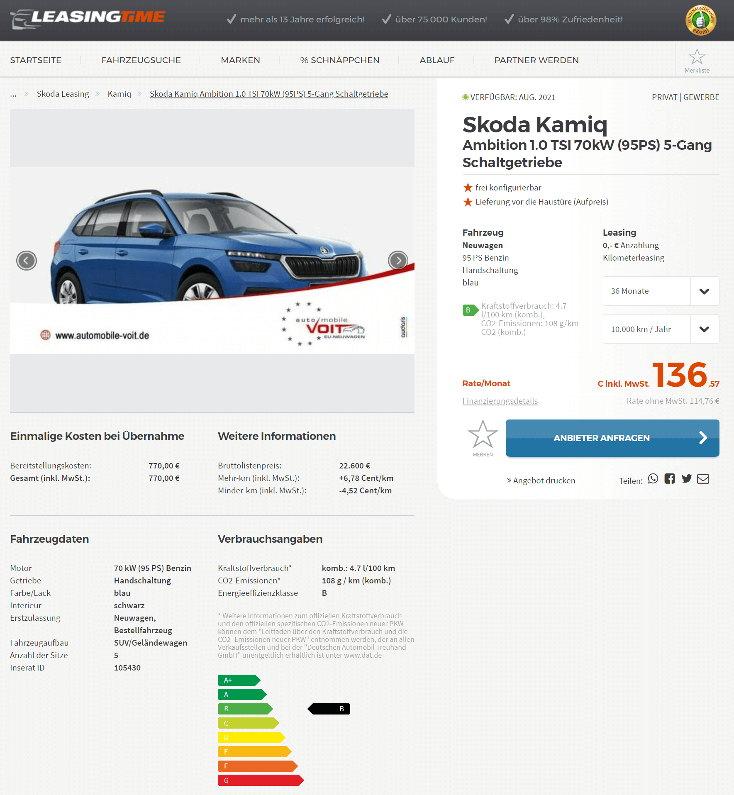The width and height of the screenshot is (734, 795).
Task: Click the black B efficiency marker arrow
Action: [329, 709]
